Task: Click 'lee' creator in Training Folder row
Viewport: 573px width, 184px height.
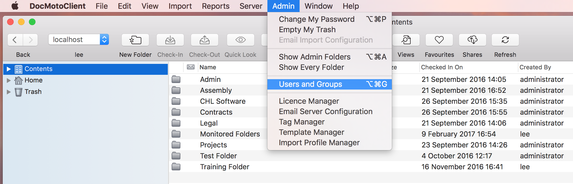Action: coord(525,167)
